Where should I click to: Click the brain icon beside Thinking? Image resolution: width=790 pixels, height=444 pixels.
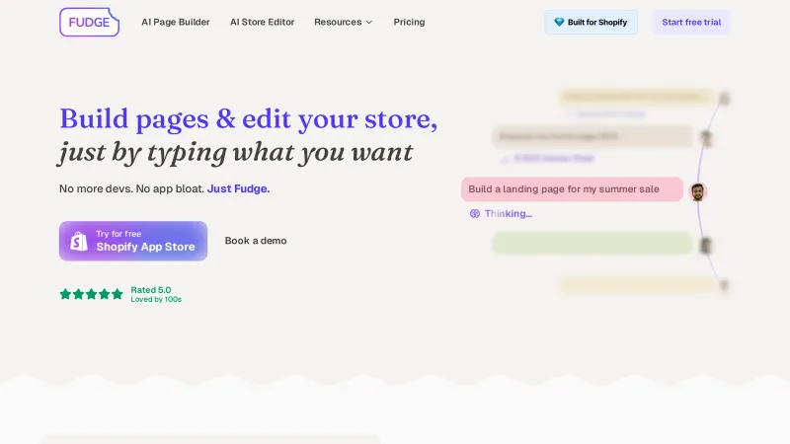pyautogui.click(x=475, y=213)
